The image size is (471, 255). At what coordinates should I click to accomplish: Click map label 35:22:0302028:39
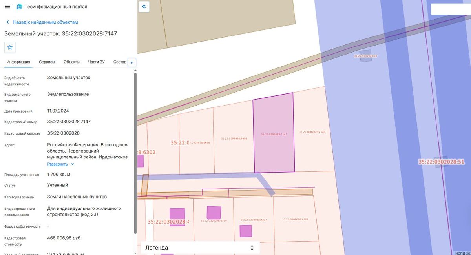[x=365, y=56]
